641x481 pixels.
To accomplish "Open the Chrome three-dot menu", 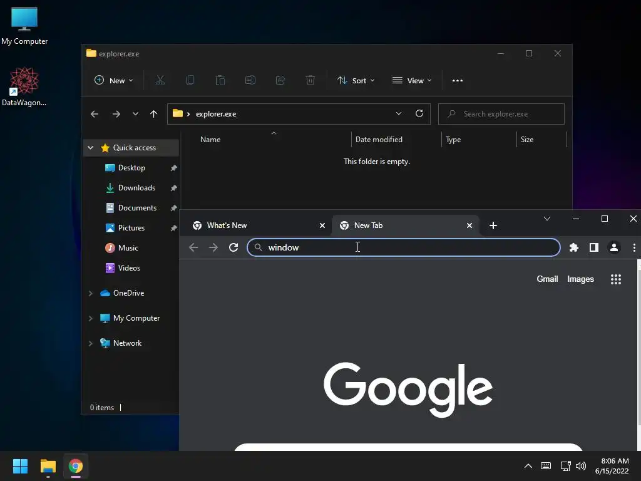I will (634, 247).
